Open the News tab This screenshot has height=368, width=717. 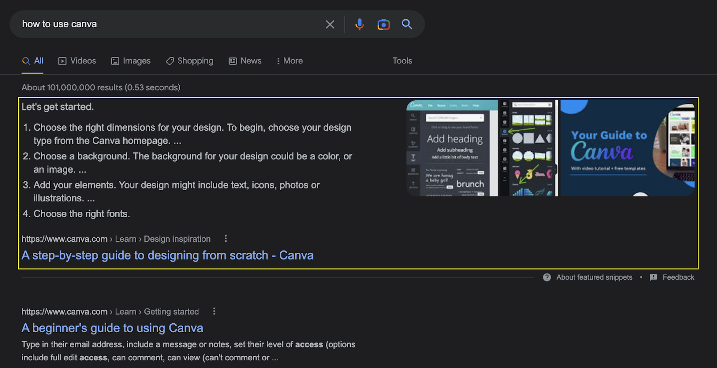coord(245,61)
